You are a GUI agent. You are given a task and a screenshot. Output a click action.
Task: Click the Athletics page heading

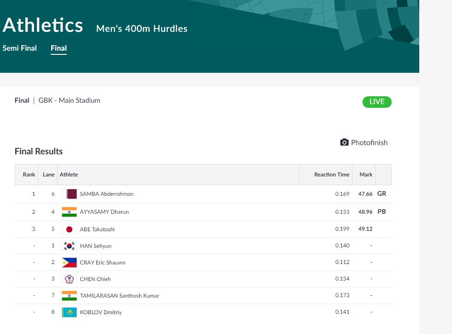[x=43, y=25]
